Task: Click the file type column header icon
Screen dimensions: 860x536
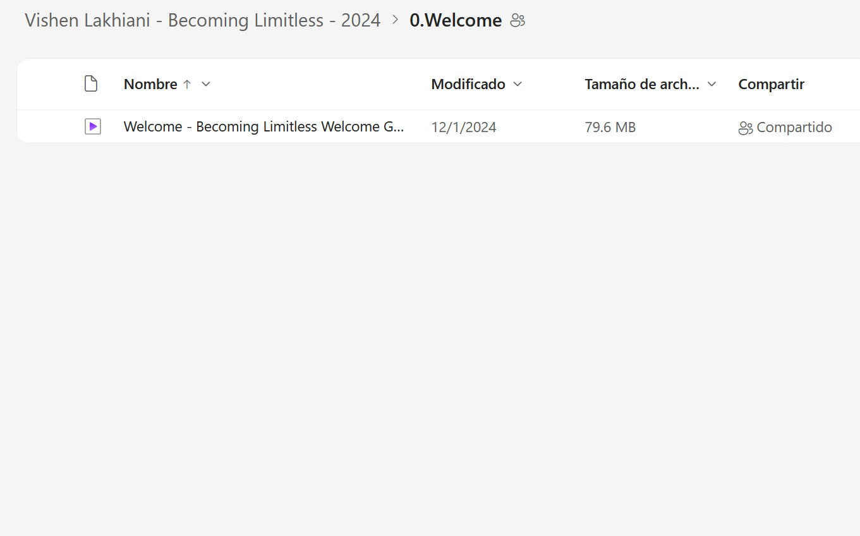Action: 91,84
